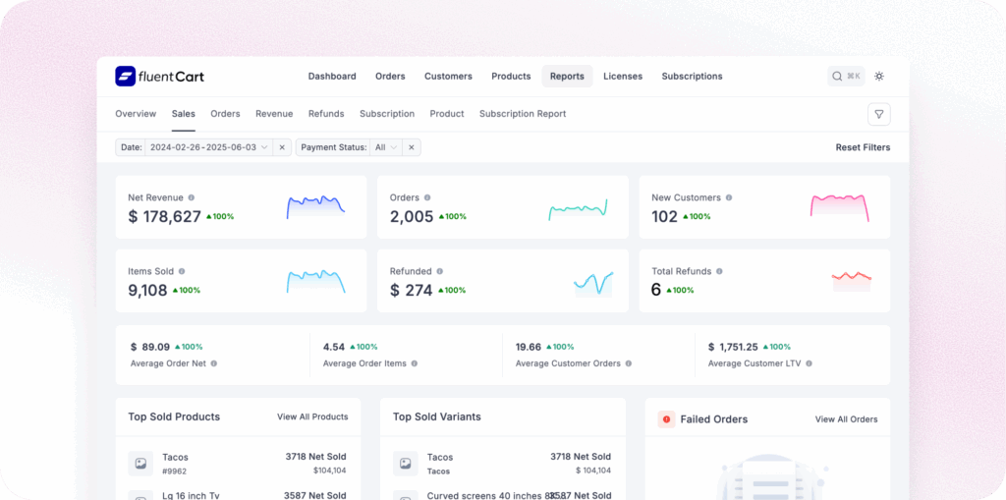
Task: Switch to the Subscription tab
Action: [x=387, y=114]
